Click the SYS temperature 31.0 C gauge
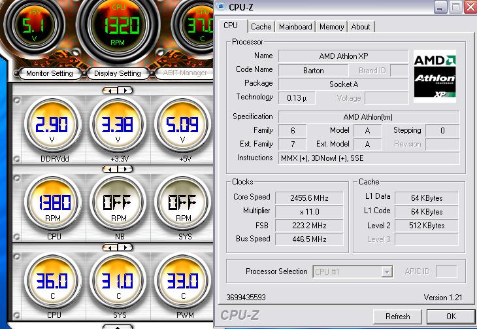 [x=118, y=281]
